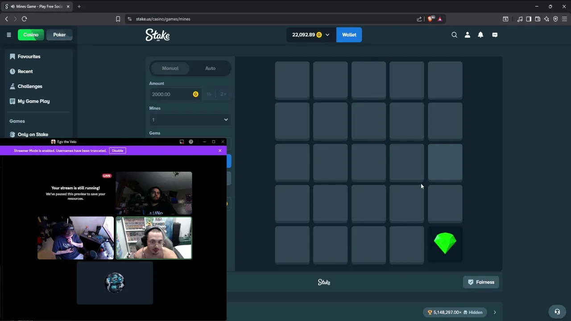The width and height of the screenshot is (571, 321).
Task: Open Only on Stake in sidebar
Action: [x=33, y=134]
